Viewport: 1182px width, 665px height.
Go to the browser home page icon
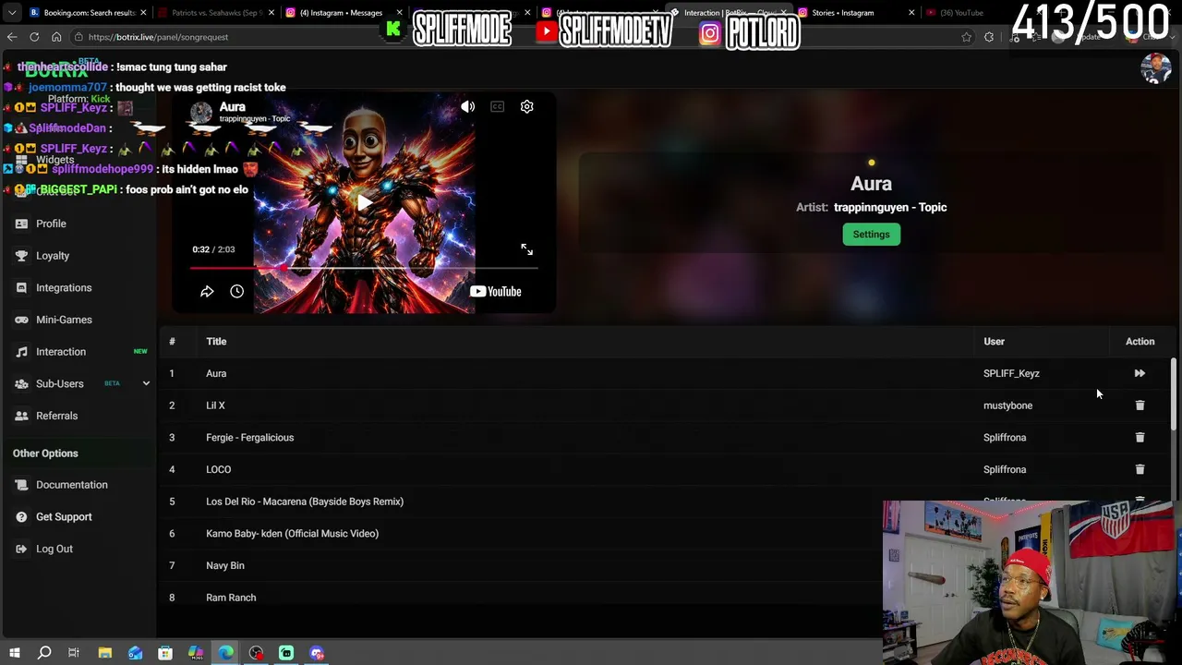tap(56, 37)
